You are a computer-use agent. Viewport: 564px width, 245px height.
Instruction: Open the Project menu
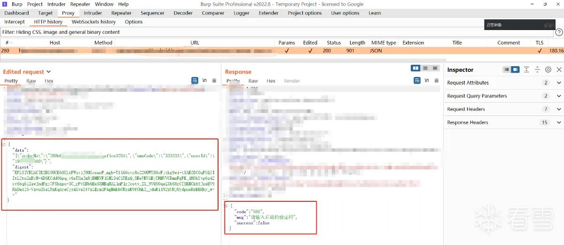(35, 4)
